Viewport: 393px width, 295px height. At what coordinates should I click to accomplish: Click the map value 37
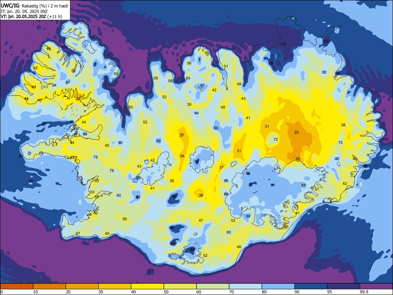coord(221,167)
